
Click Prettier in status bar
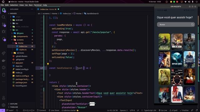(x=184, y=110)
